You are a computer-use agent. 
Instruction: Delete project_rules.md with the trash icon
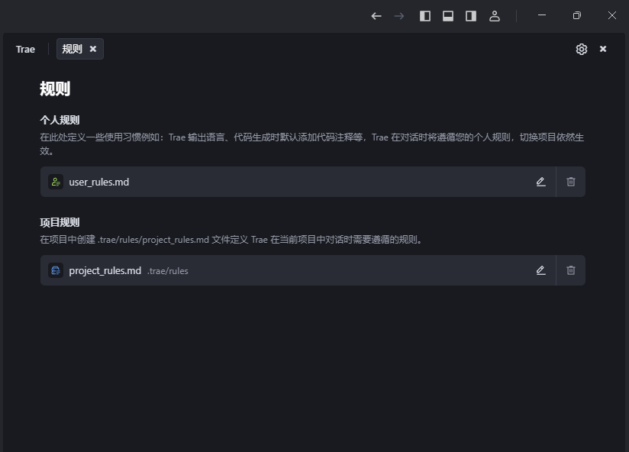tap(571, 270)
